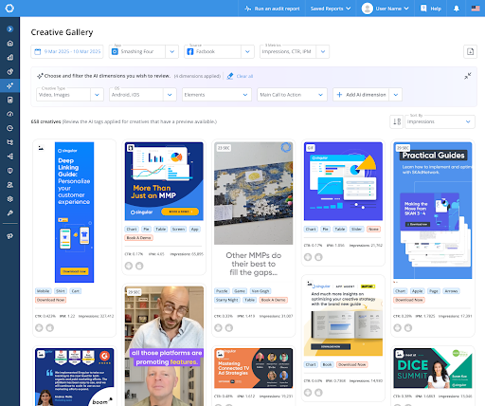Select first circle under Practical Guides creative
Screen dimensions: 485x406
tap(398, 328)
